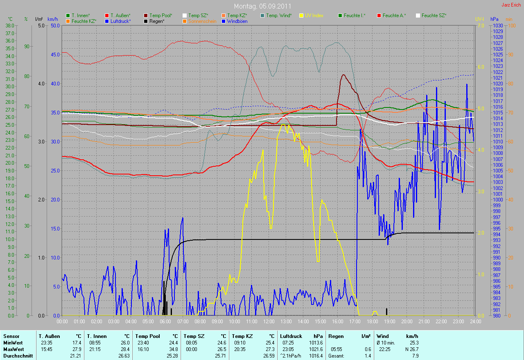Click the Temp KZ orange legend marker
Image resolution: width=524 pixels, height=360 pixels.
point(224,16)
